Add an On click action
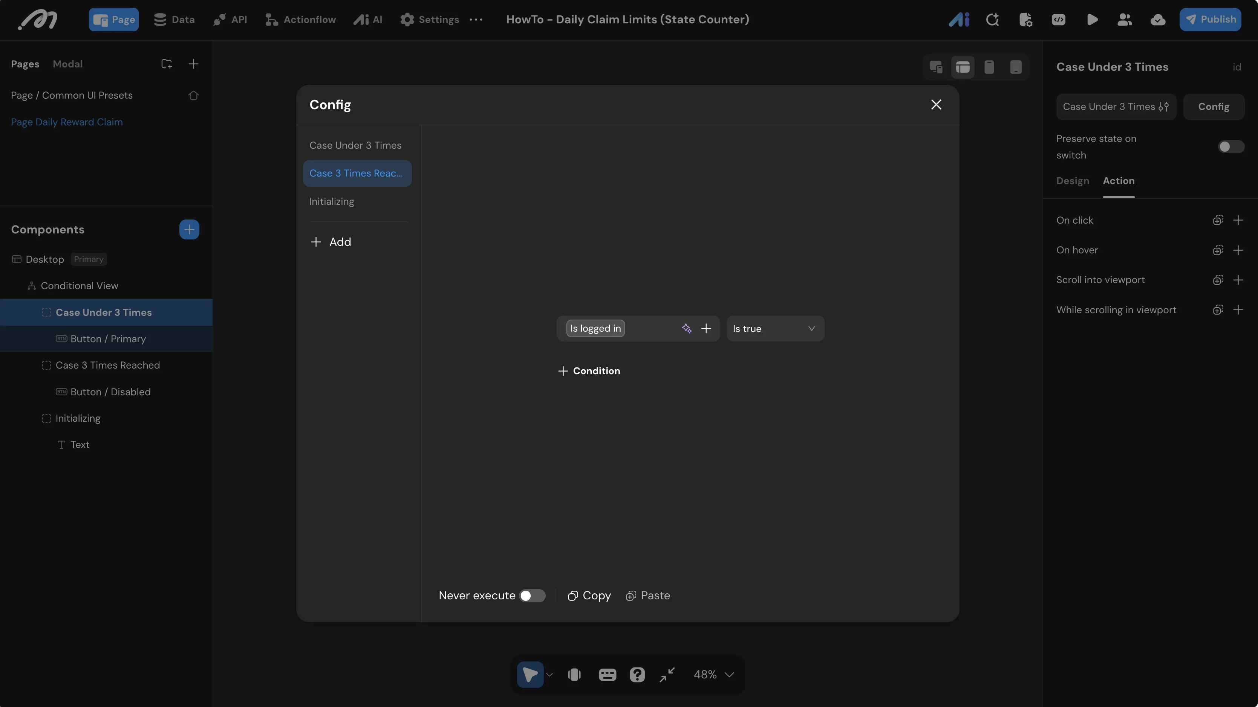Viewport: 1258px width, 707px height. click(x=1238, y=220)
